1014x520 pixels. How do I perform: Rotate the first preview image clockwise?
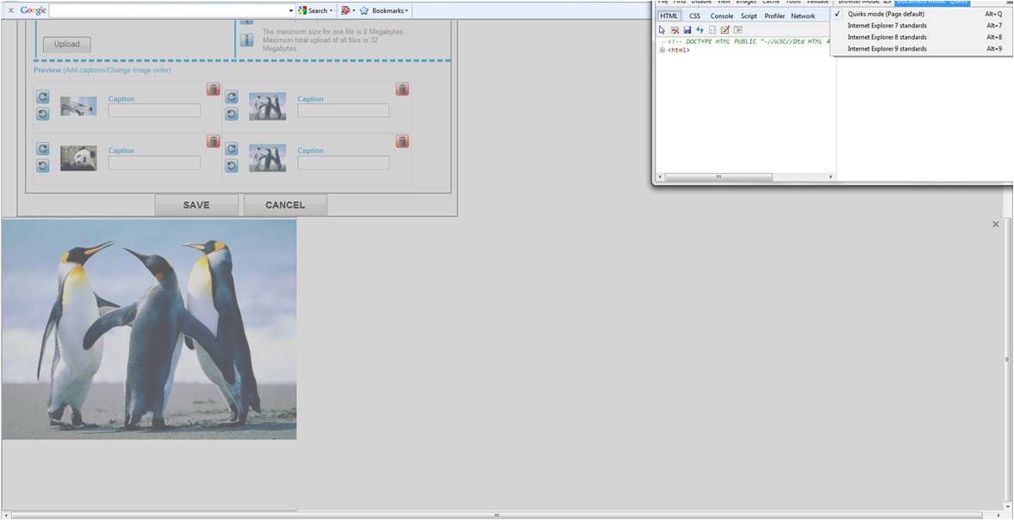[43, 97]
